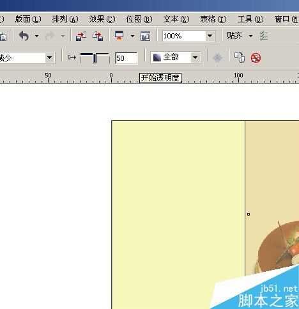299x309 pixels.
Task: Expand the redo history dropdown arrow
Action: (63, 36)
